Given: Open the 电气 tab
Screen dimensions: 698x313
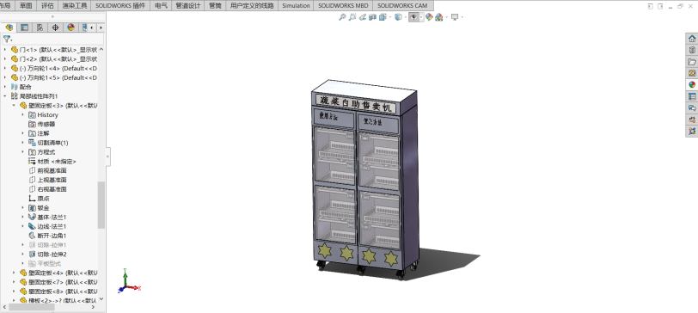Looking at the screenshot, I should [x=161, y=6].
